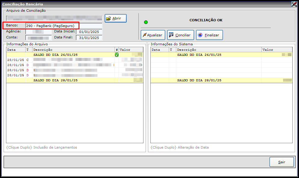This screenshot has height=178, width=299.
Task: Click the Descrição column header in Informações do Sistema
Action: pyautogui.click(x=219, y=50)
